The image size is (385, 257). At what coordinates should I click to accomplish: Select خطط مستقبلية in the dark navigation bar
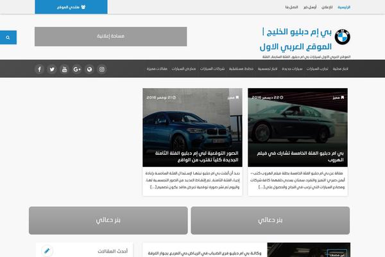(241, 69)
